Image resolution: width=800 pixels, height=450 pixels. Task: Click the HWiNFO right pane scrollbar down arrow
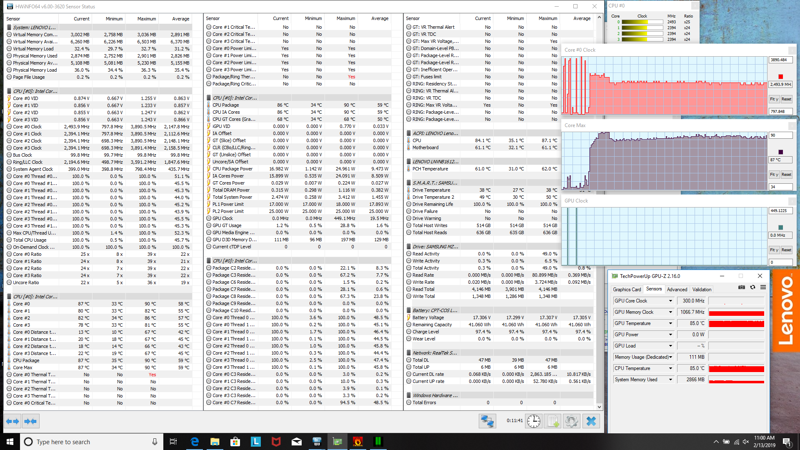599,407
